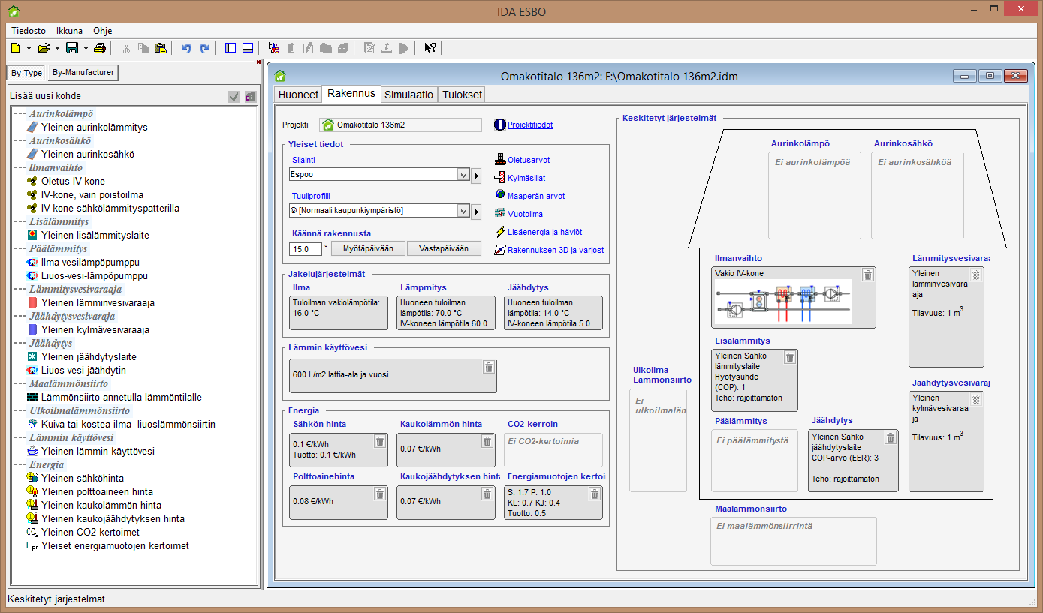Select Yleinen CO2 kertoimet in the list
This screenshot has width=1043, height=613.
click(90, 533)
